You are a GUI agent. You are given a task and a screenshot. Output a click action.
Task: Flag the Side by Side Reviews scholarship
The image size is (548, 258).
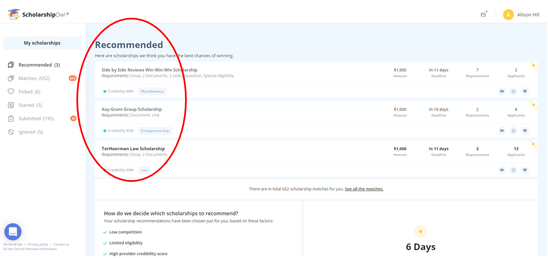point(502,91)
